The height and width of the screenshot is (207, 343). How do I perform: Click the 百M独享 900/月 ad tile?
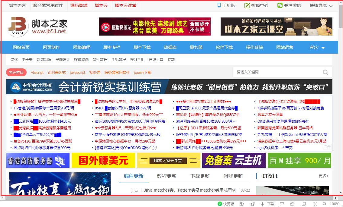(x=299, y=160)
